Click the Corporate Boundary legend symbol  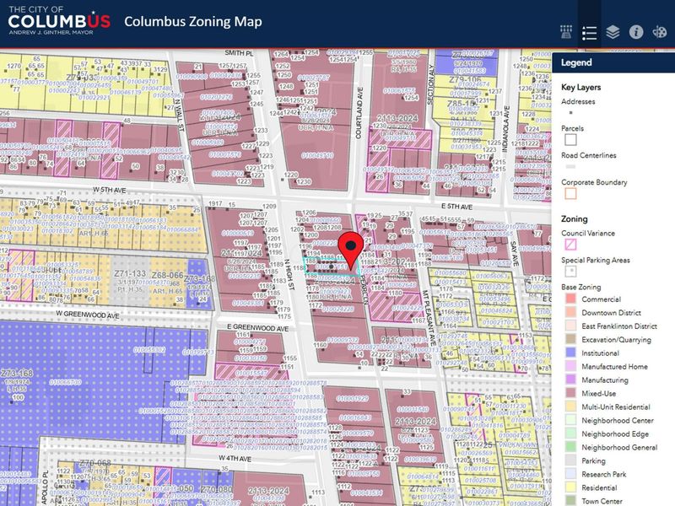coord(570,194)
